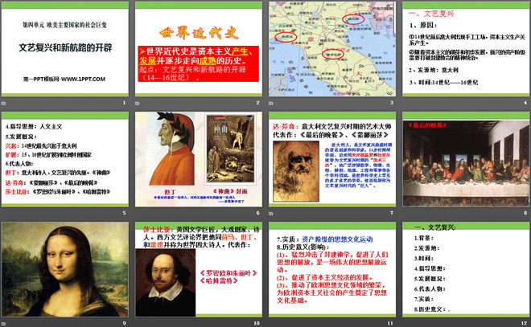The image size is (531, 327).
Task: Select the Italy map slide thumbnail
Action: point(332,49)
